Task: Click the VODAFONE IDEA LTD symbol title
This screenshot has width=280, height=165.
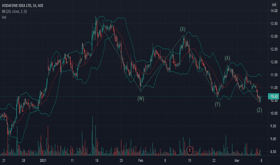Action: coord(23,6)
